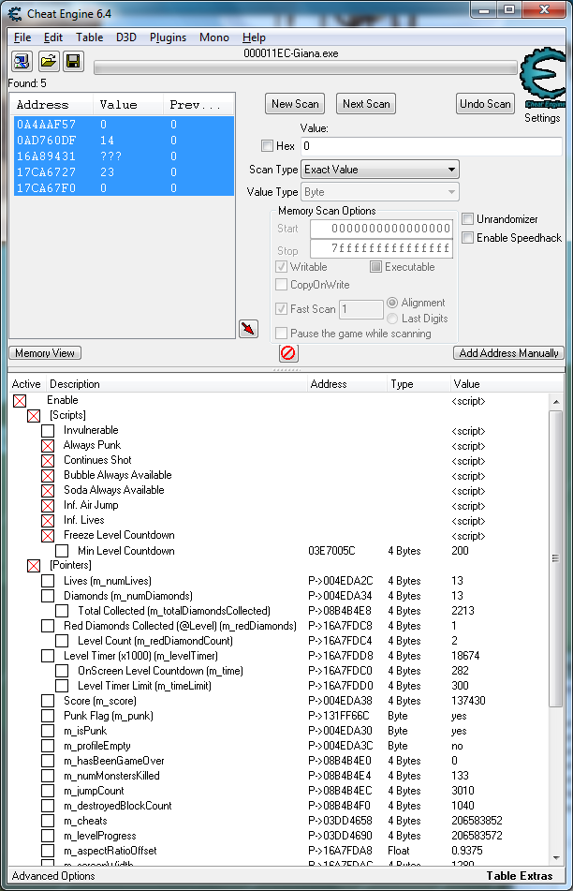573x891 pixels.
Task: Click the scrollbar up arrow
Action: point(555,402)
